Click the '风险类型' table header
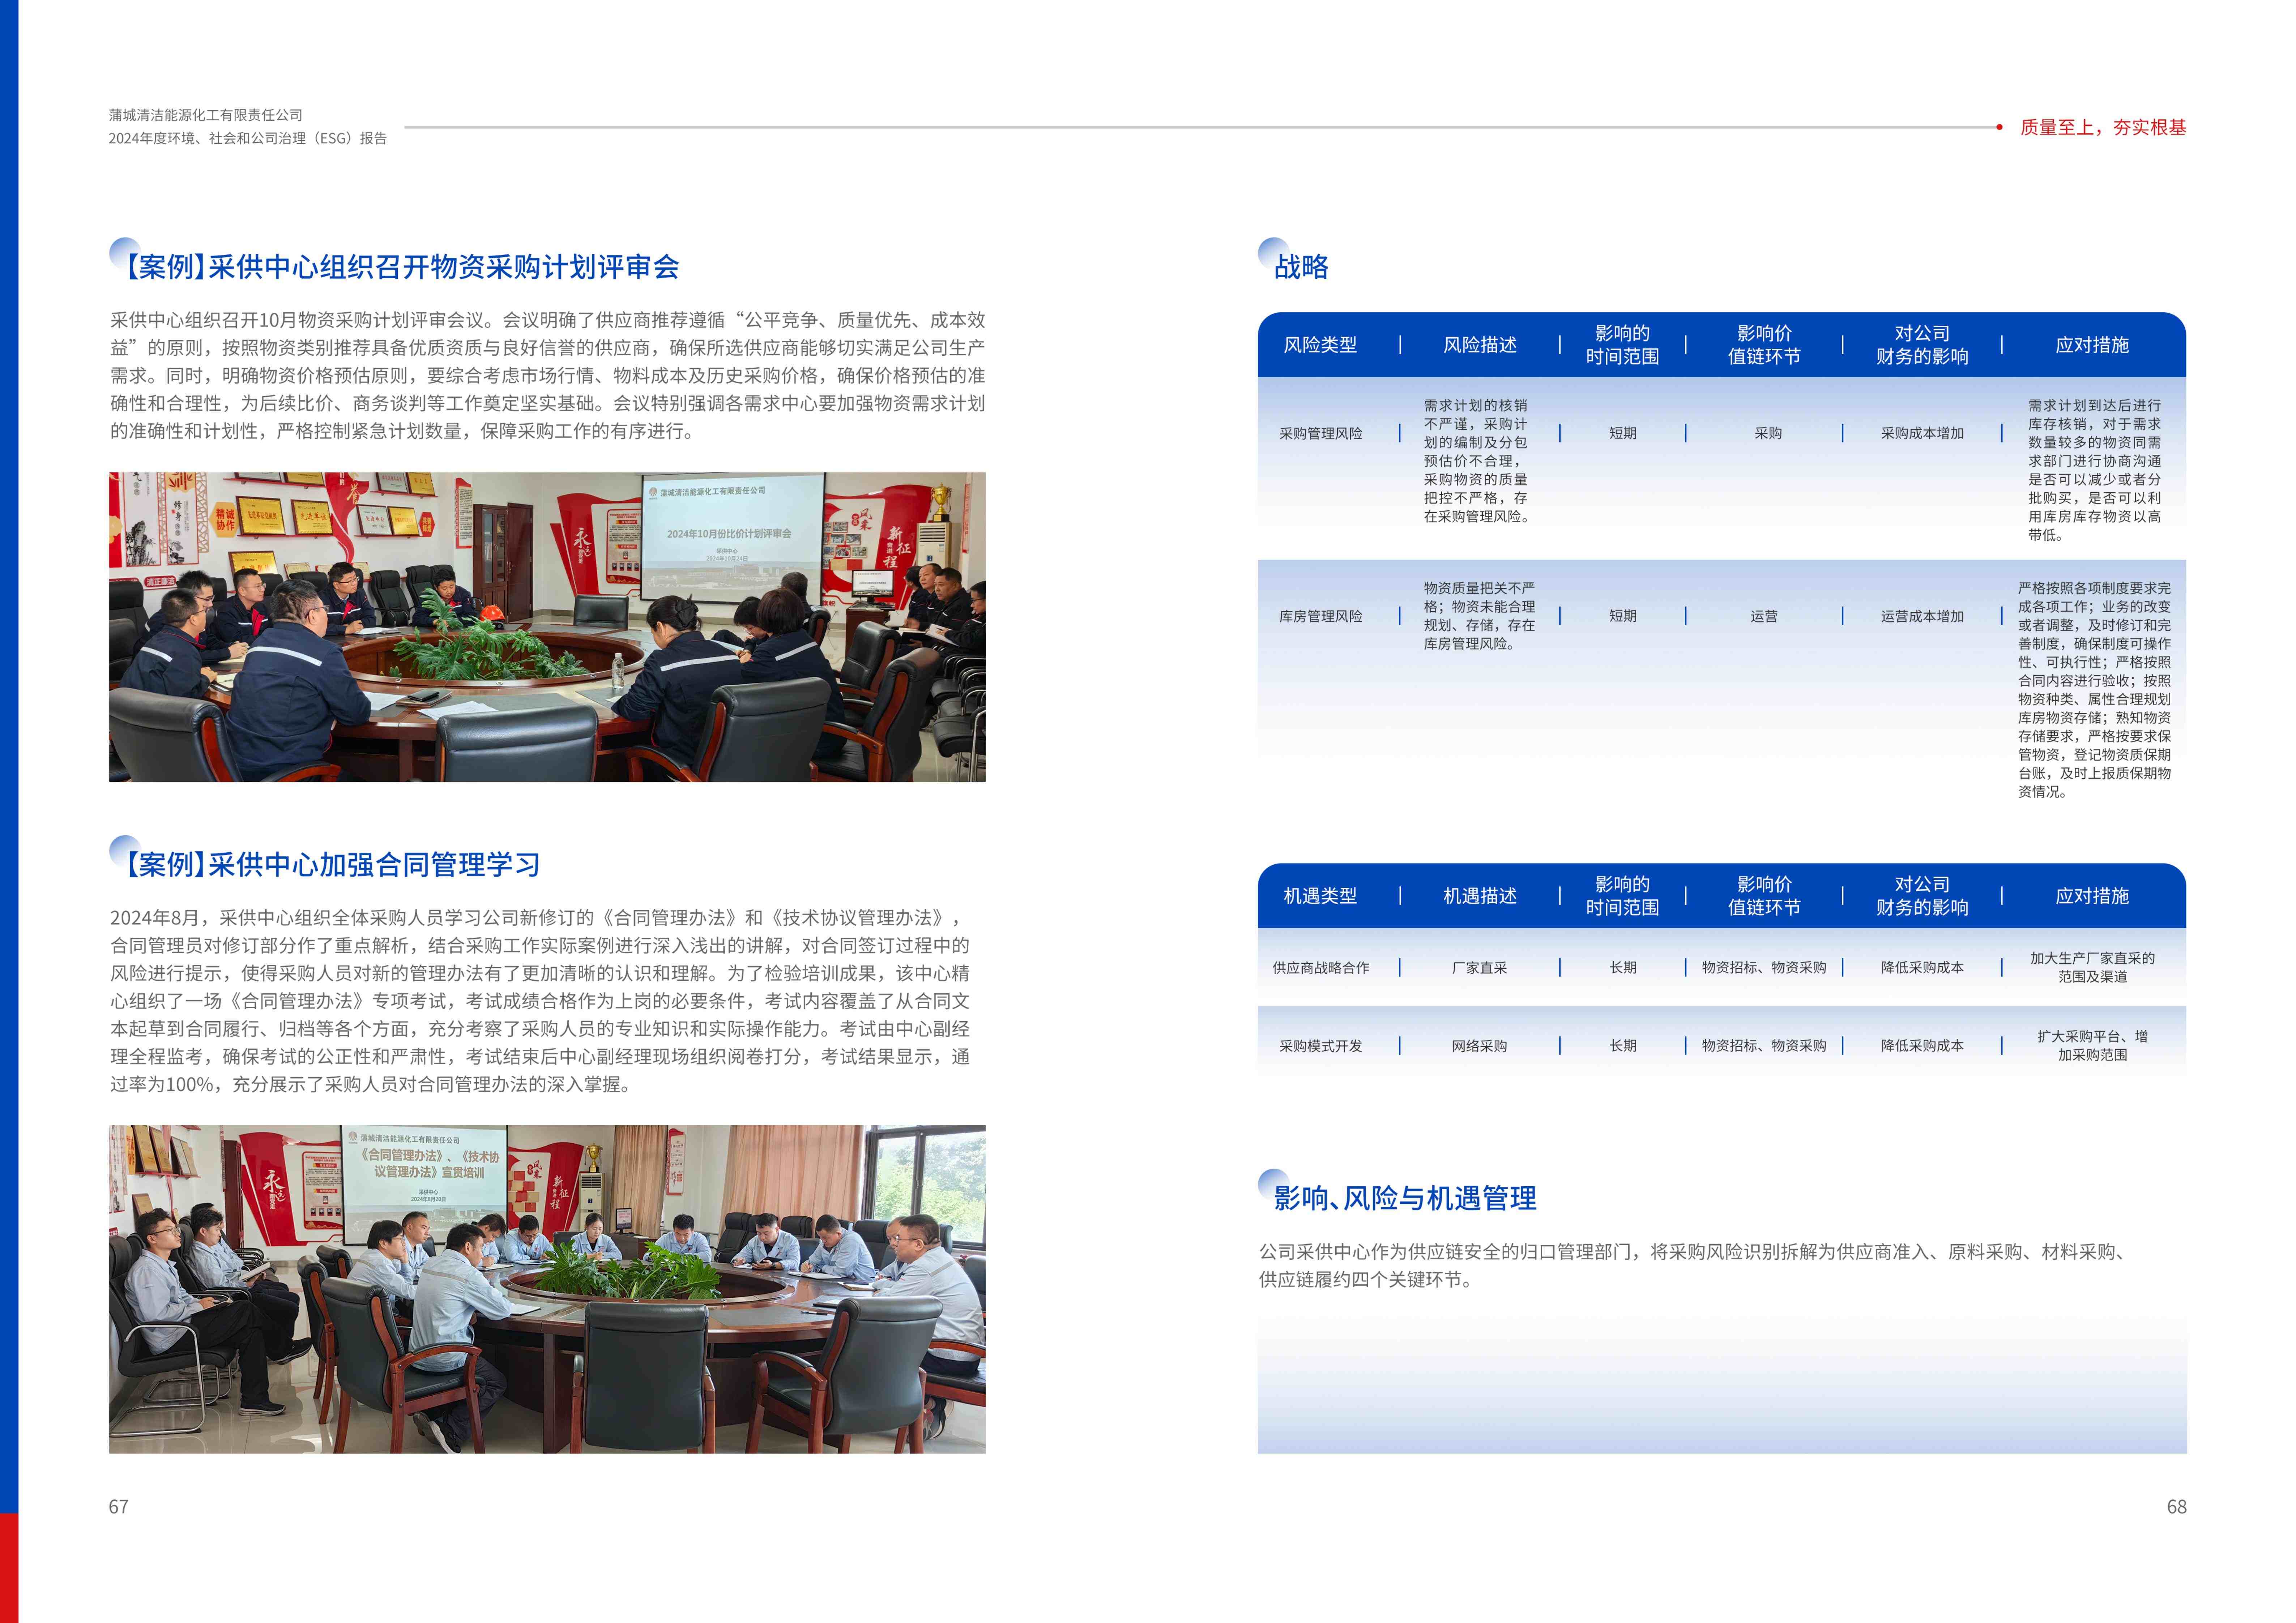Image resolution: width=2296 pixels, height=1623 pixels. pyautogui.click(x=1320, y=345)
